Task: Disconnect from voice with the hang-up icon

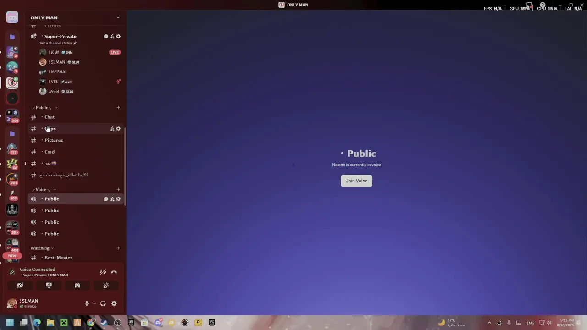Action: (114, 272)
